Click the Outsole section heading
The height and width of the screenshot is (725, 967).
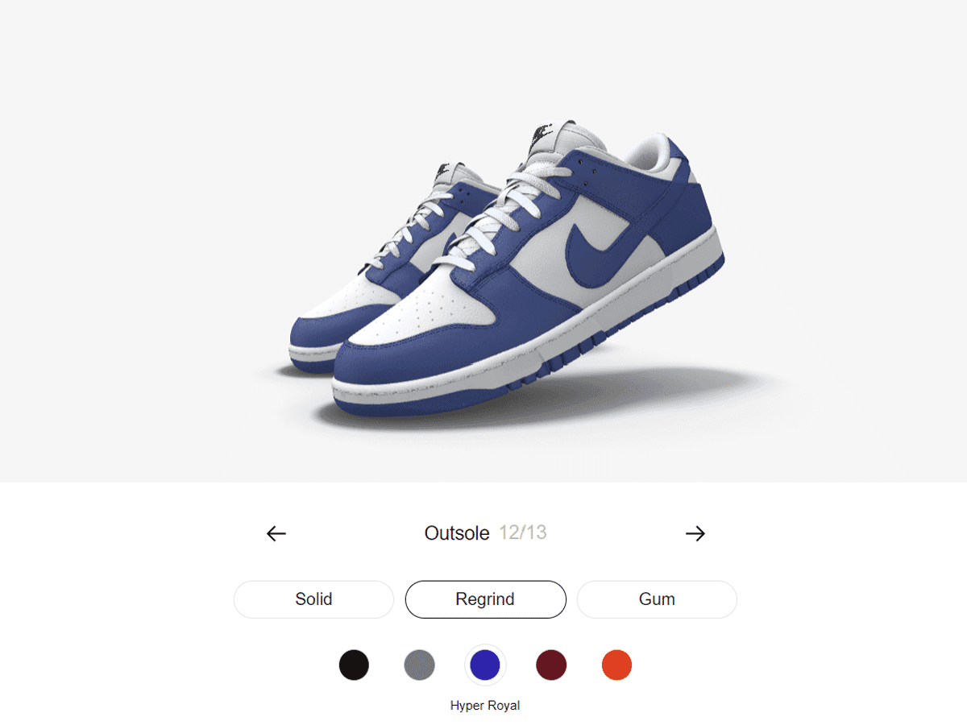(457, 533)
